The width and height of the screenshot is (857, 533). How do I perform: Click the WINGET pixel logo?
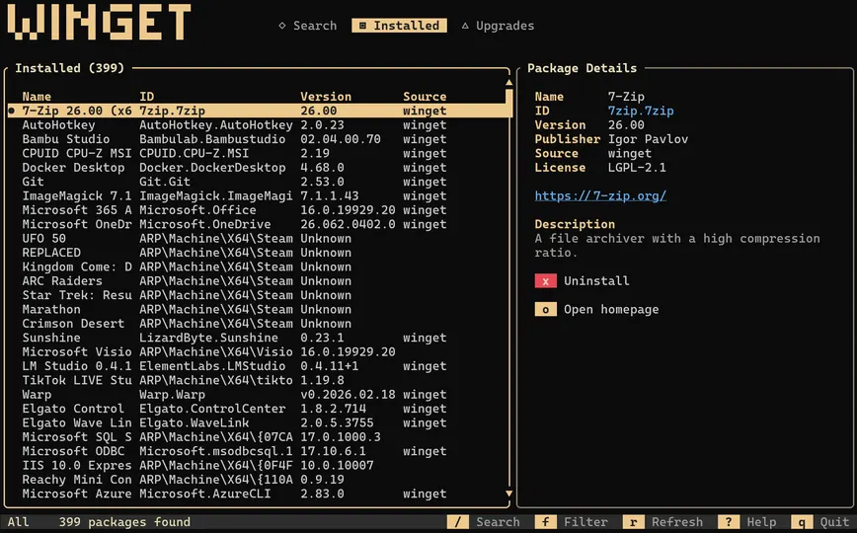coord(99,22)
